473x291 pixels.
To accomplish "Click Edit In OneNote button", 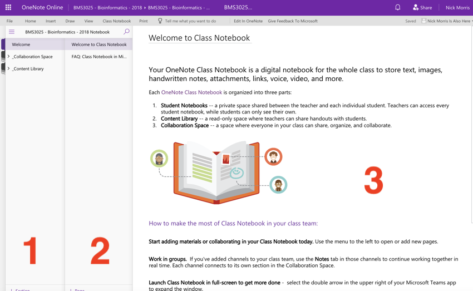I will [248, 21].
